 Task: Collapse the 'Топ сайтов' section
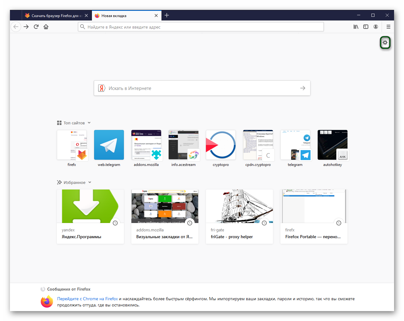(89, 123)
